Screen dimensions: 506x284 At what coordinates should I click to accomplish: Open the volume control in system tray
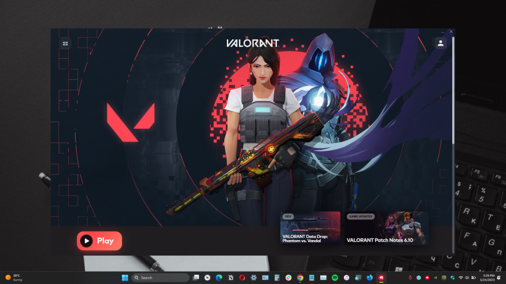(x=467, y=278)
